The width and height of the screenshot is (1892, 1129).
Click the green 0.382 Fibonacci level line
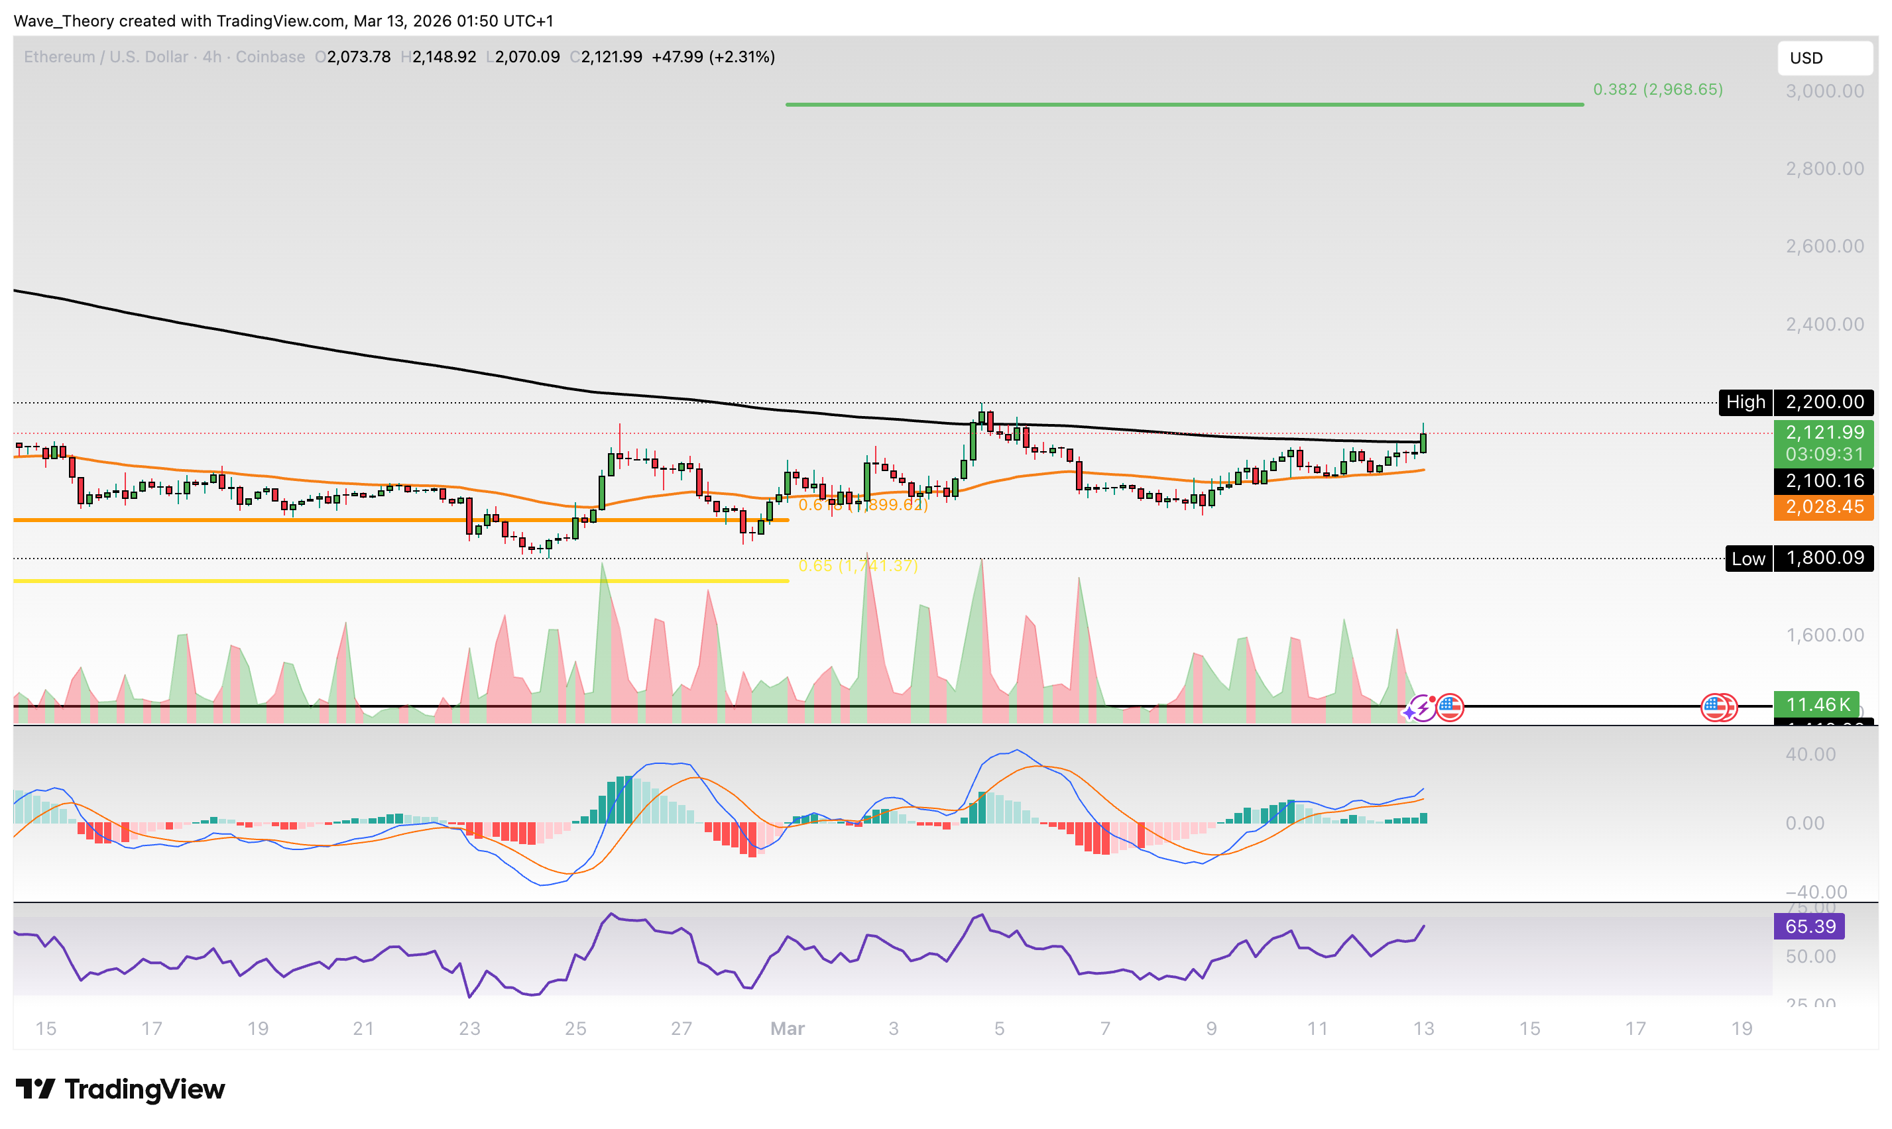click(1183, 104)
